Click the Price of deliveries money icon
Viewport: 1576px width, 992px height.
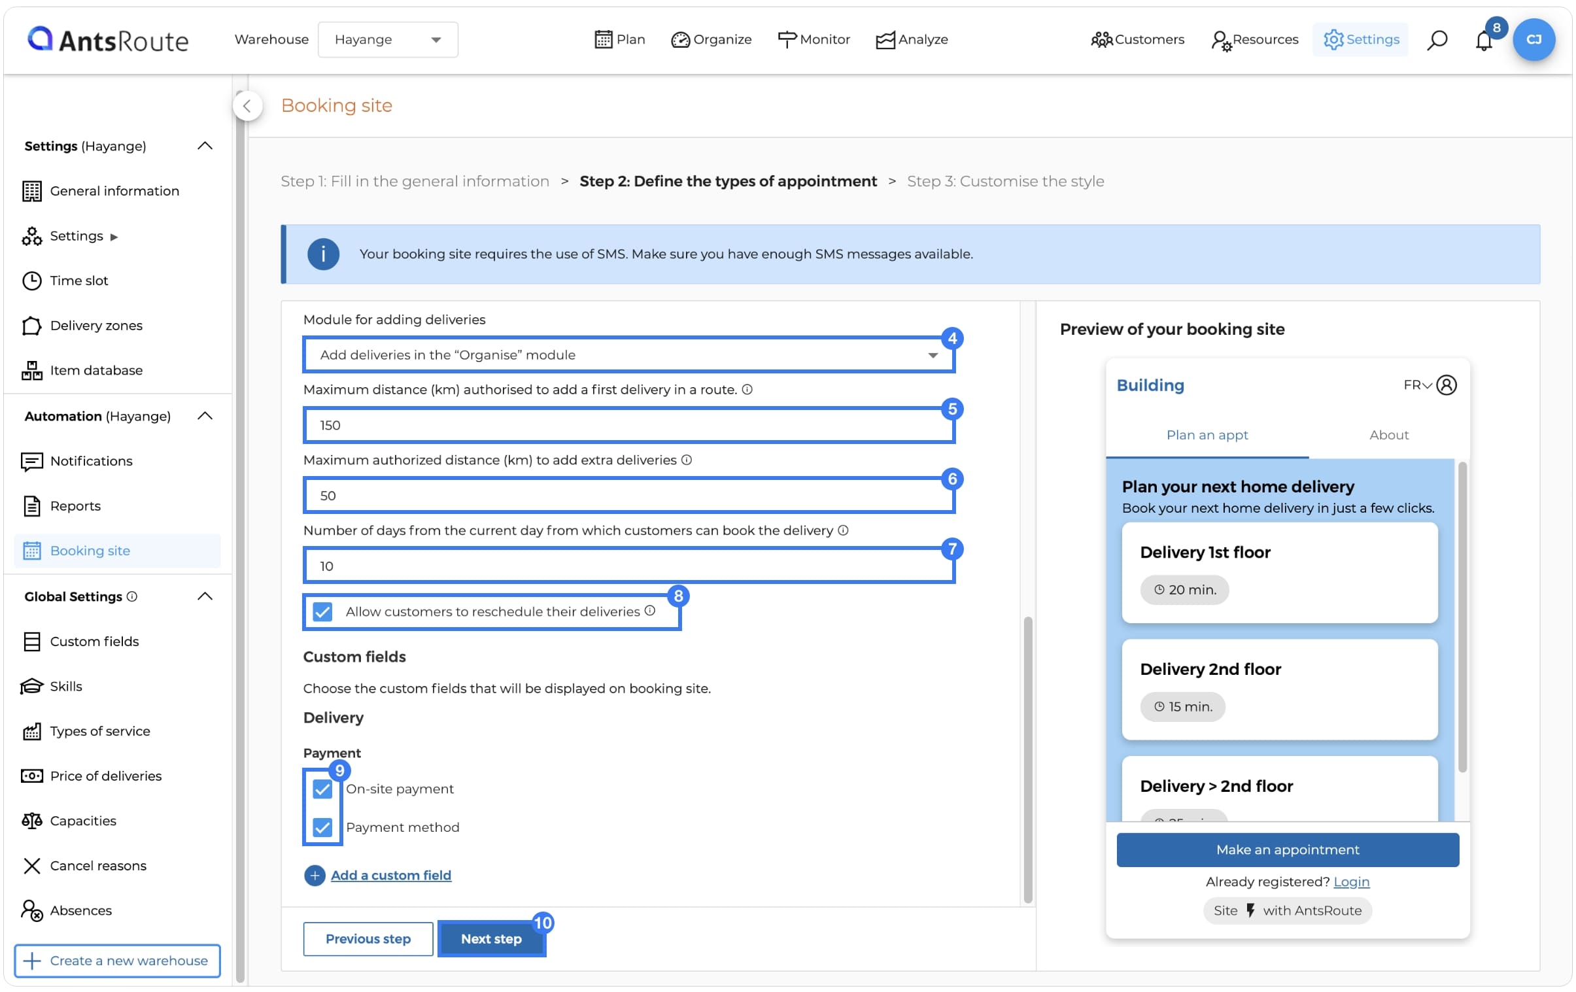[x=31, y=776]
